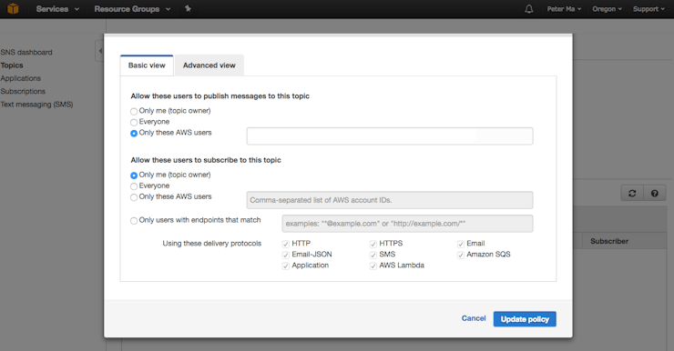Open Applications in the sidebar
The image size is (674, 351).
point(21,78)
